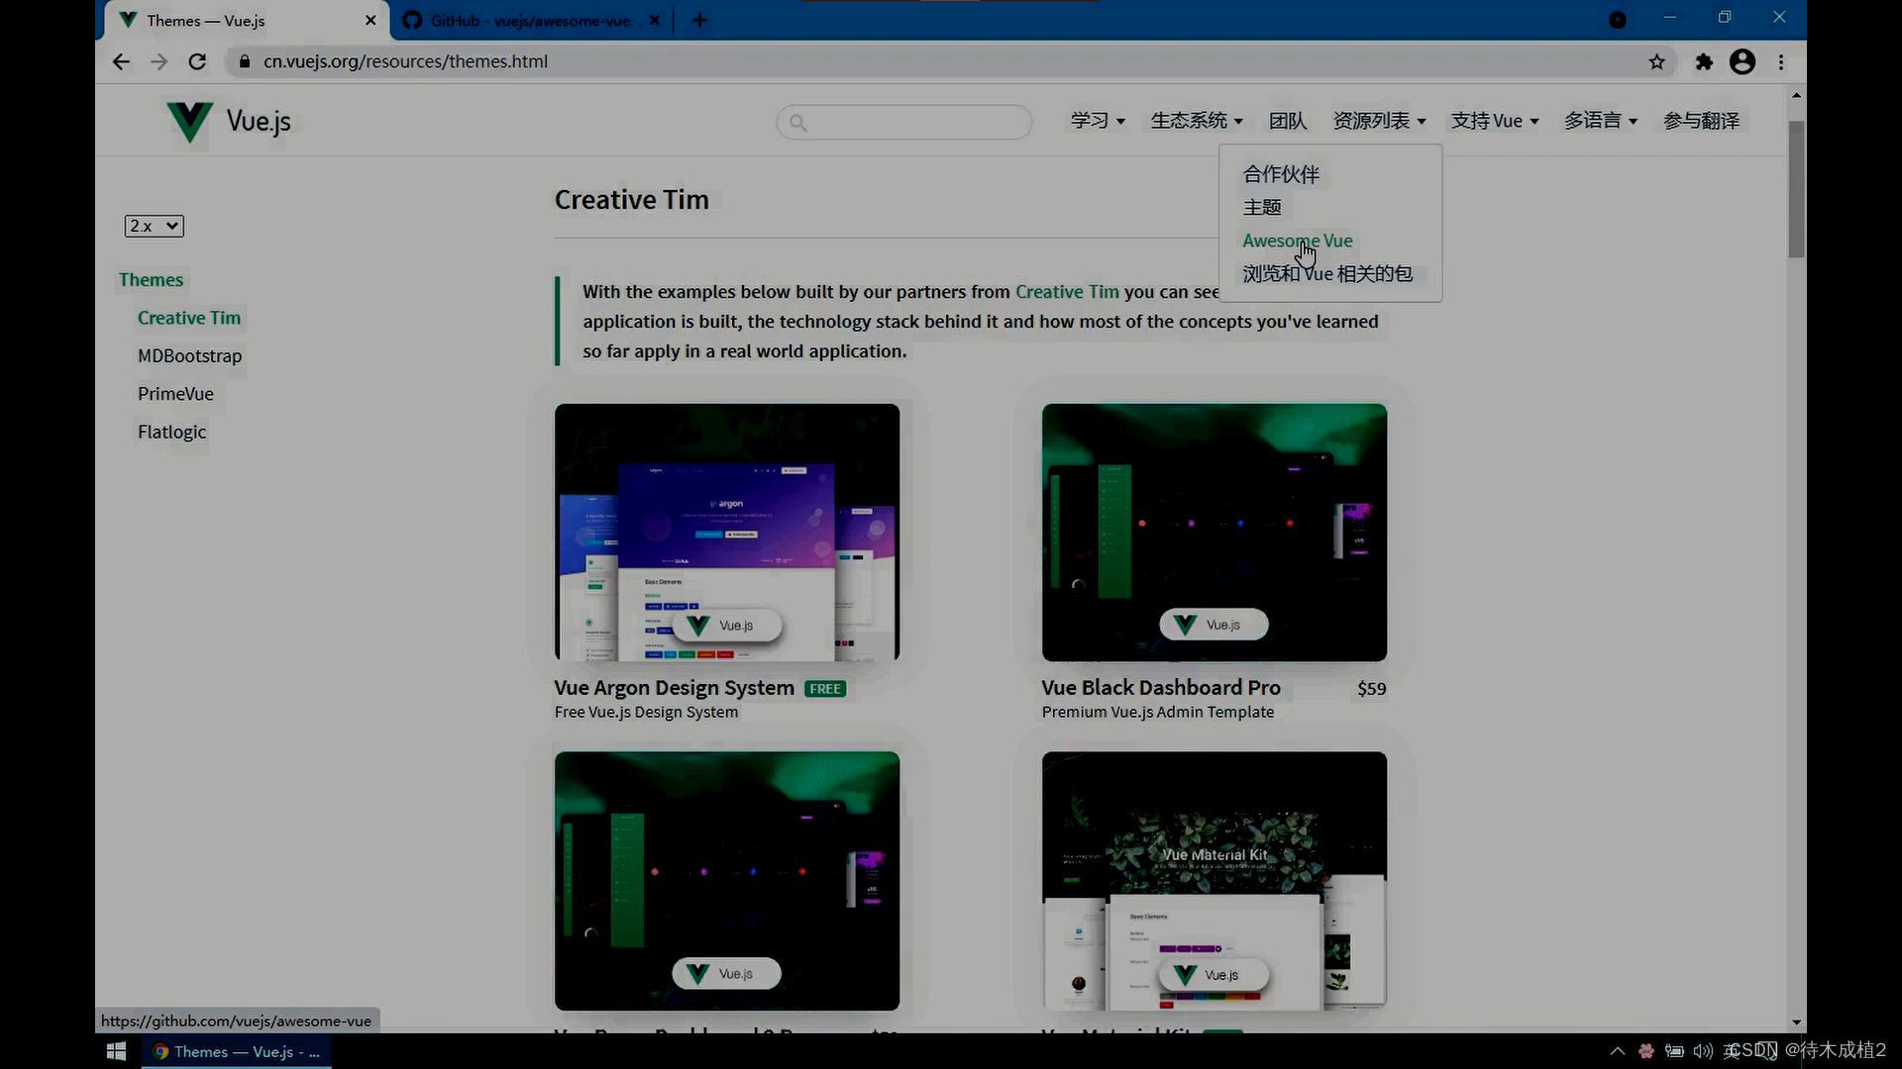Viewport: 1902px width, 1069px height.
Task: Expand the 多语言 navigation dropdown
Action: (x=1601, y=121)
